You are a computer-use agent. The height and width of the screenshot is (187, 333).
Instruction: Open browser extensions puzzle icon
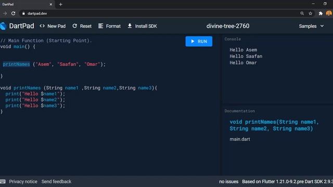pos(321,14)
